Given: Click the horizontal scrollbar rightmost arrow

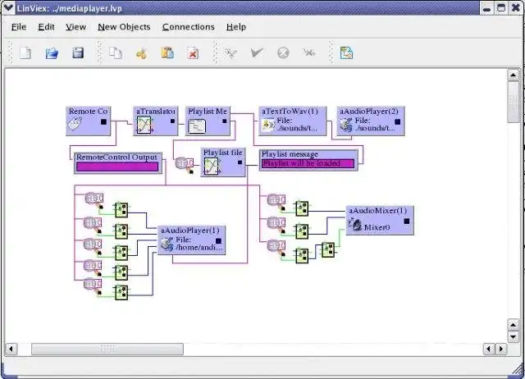Looking at the screenshot, I should (x=501, y=349).
